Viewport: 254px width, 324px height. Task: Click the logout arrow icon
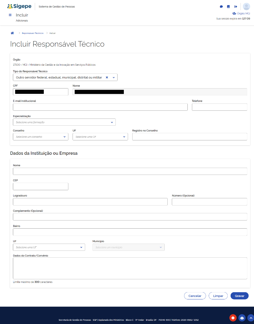click(x=235, y=7)
